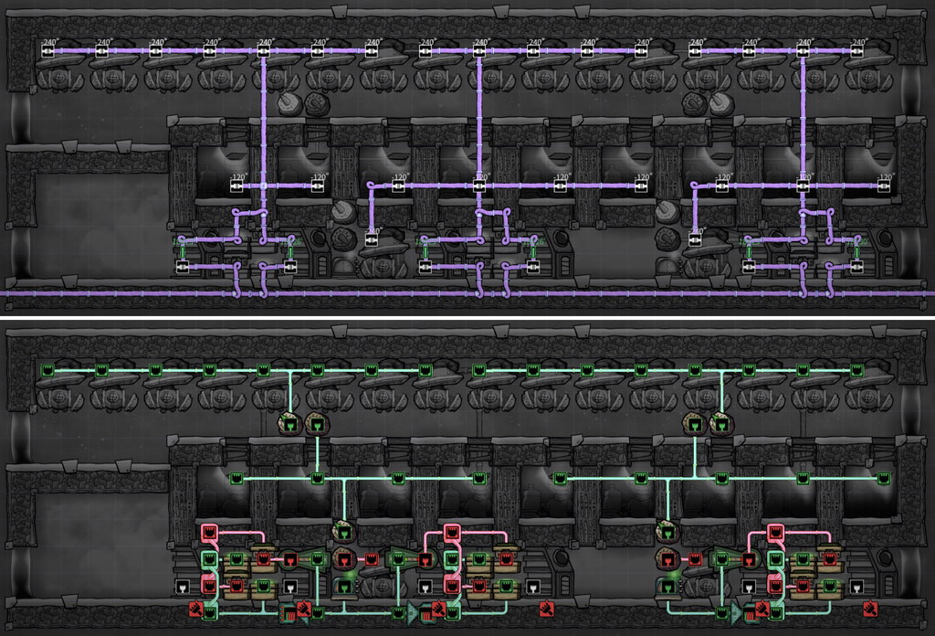Image resolution: width=935 pixels, height=636 pixels.
Task: Select the pink ribbon port atop the middle cluster
Action: pos(452,531)
